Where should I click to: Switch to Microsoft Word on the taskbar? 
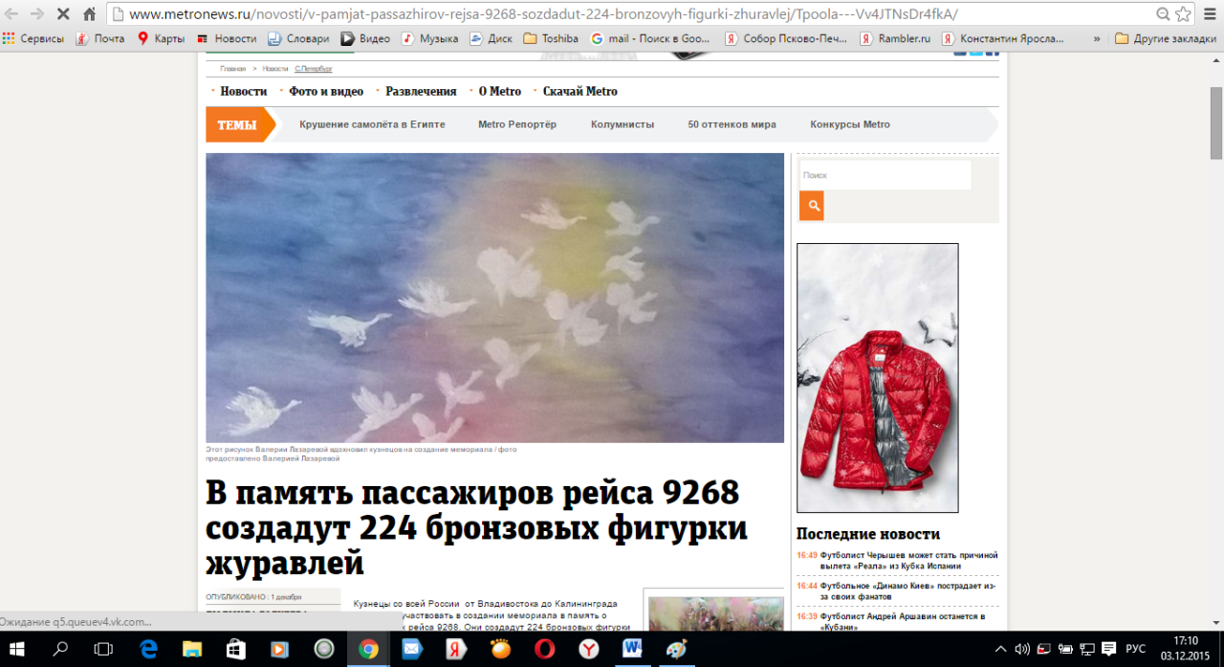632,649
